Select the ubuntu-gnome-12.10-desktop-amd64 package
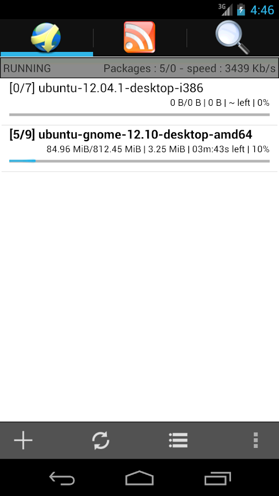The image size is (279, 496). [139, 149]
